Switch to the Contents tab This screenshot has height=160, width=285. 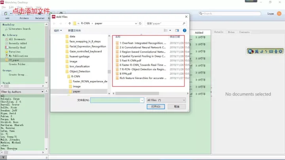click(244, 32)
